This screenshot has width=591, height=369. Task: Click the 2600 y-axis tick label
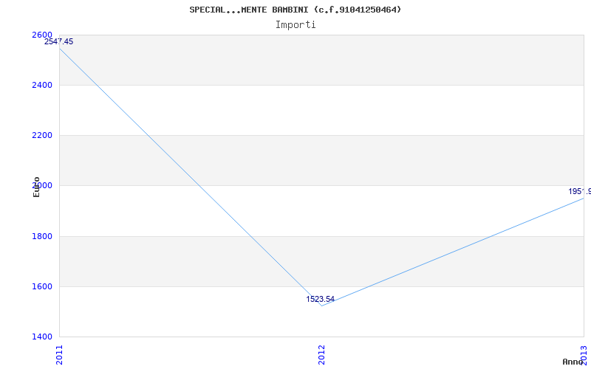[42, 35]
